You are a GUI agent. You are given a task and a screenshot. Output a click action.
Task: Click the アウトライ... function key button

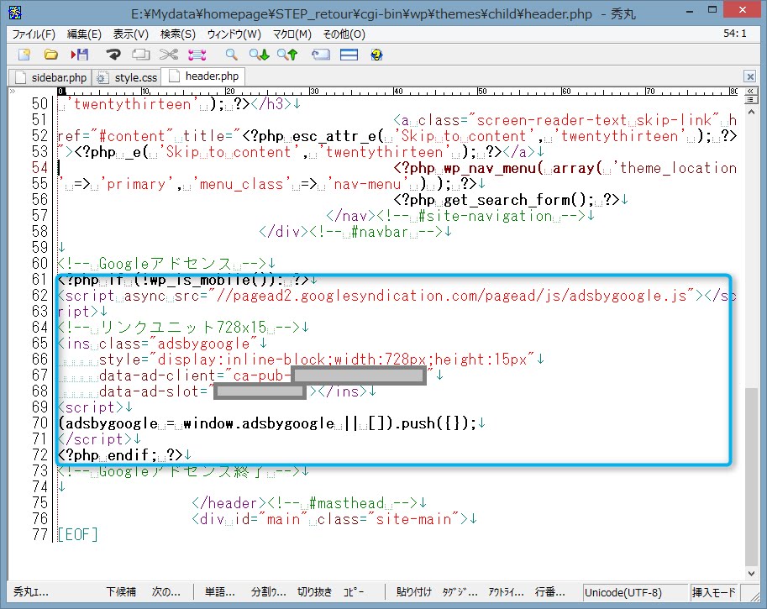click(506, 592)
